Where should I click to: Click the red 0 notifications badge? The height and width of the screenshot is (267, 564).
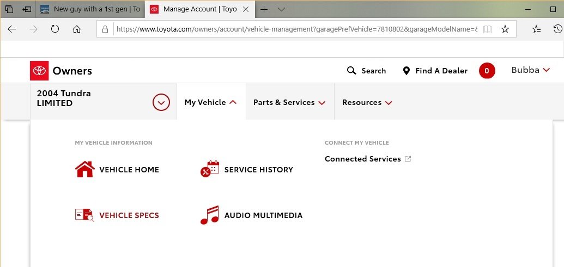(x=487, y=71)
